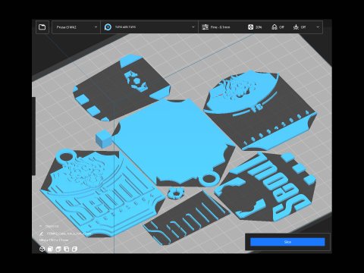Image resolution: width=364 pixels, height=273 pixels.
Task: Click the support Off icon
Action: pyautogui.click(x=275, y=27)
